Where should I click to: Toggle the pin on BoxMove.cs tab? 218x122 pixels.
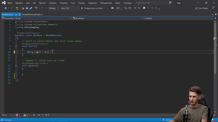(x=16, y=15)
